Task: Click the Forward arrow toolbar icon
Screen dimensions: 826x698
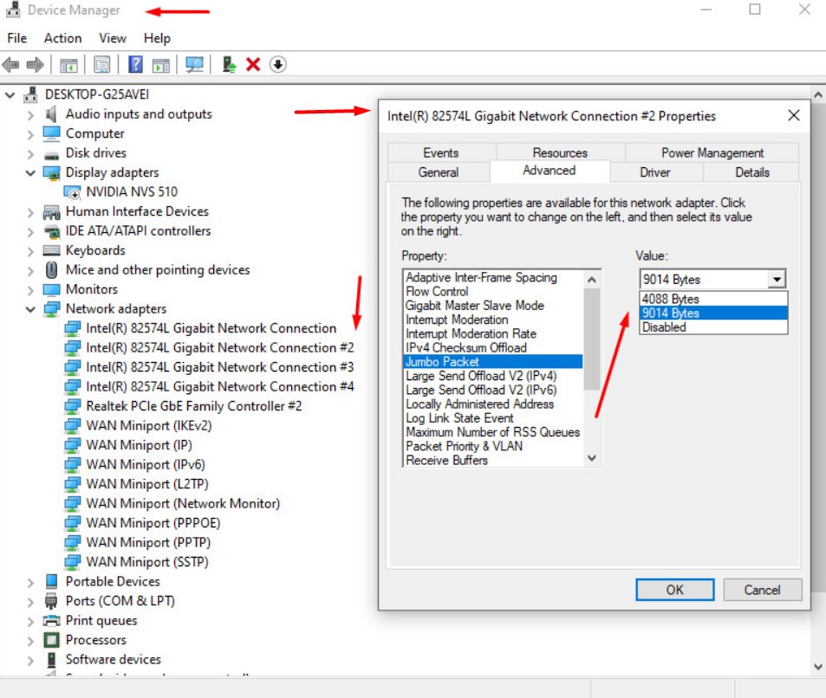Action: click(35, 65)
